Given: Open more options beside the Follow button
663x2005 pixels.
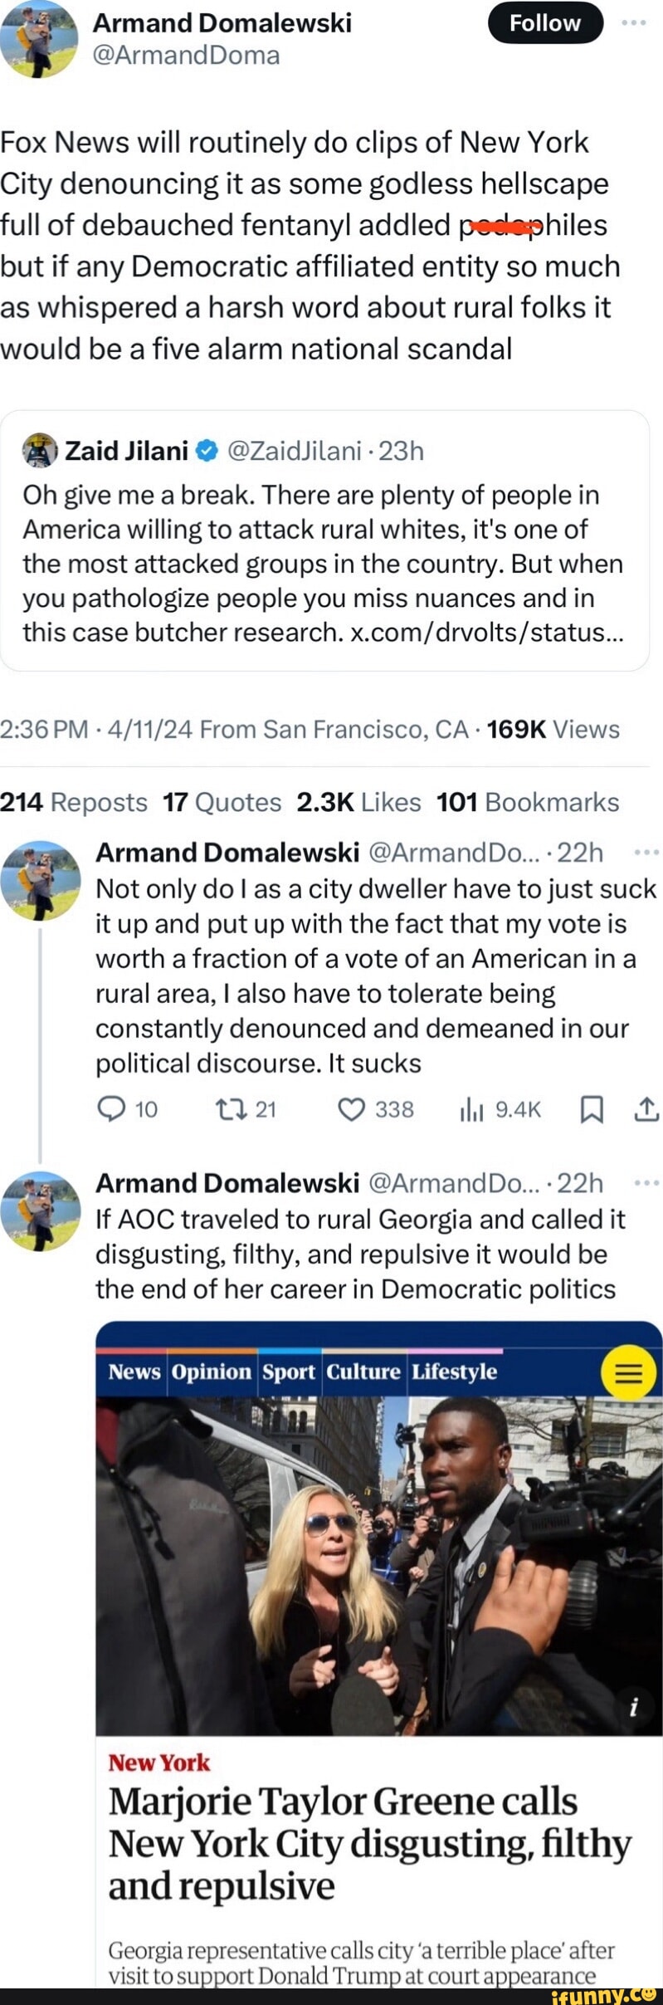Looking at the screenshot, I should (x=634, y=22).
